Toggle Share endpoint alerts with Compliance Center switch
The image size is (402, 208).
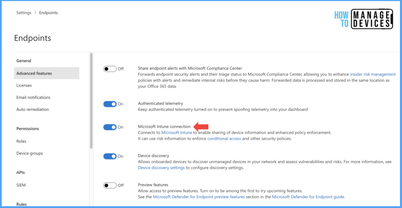click(x=110, y=69)
